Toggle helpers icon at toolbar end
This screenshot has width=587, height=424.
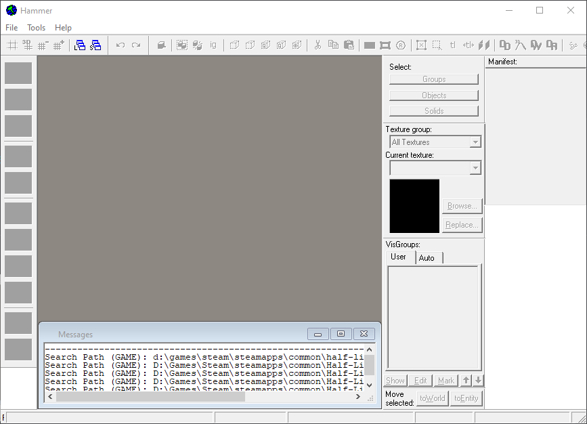coord(573,45)
